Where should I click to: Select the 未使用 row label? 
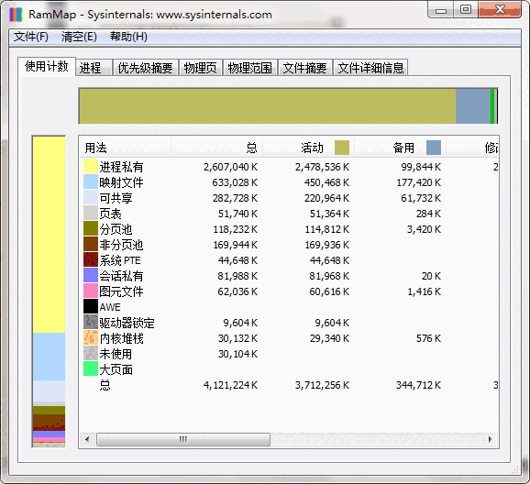tap(116, 354)
